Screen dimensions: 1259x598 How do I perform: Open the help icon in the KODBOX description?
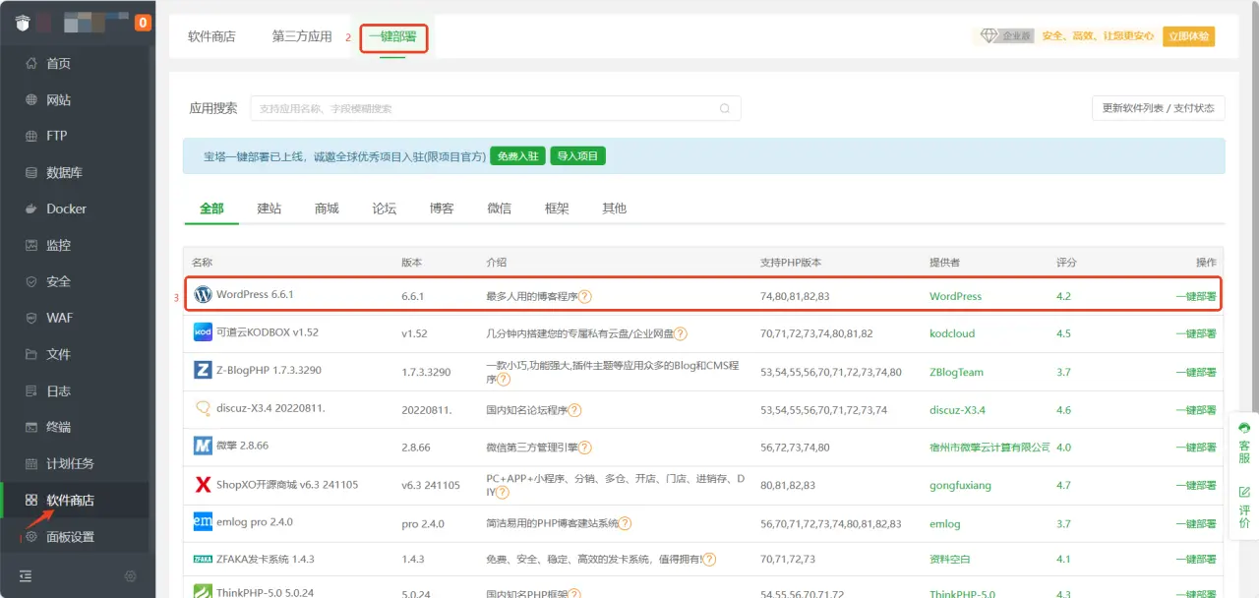point(681,333)
